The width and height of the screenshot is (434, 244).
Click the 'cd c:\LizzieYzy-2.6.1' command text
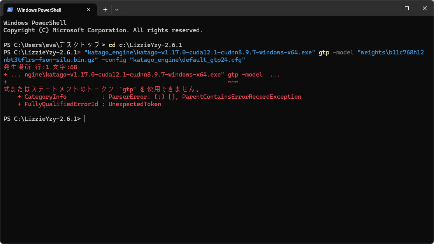145,45
